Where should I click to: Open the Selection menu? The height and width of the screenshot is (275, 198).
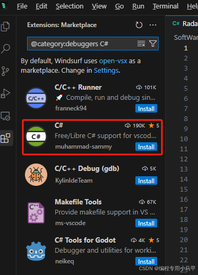(70, 6)
